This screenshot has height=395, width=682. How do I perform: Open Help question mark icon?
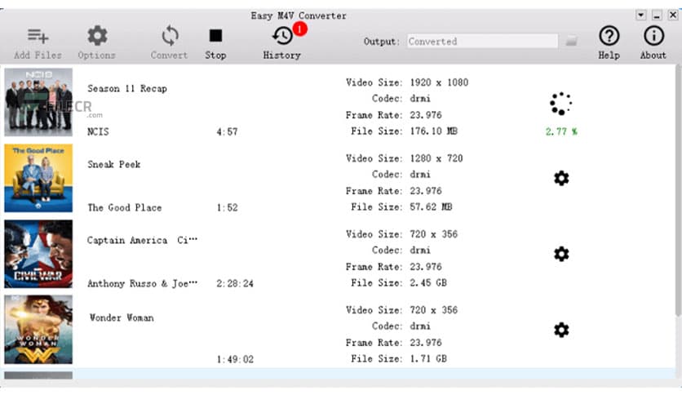tap(609, 36)
